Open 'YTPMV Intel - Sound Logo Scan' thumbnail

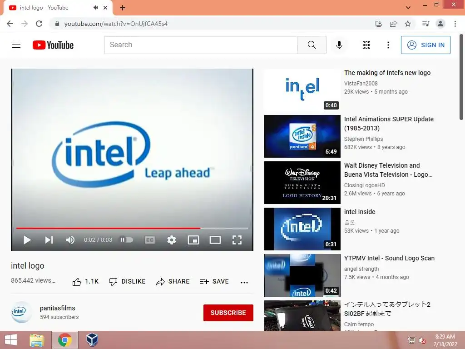click(302, 275)
